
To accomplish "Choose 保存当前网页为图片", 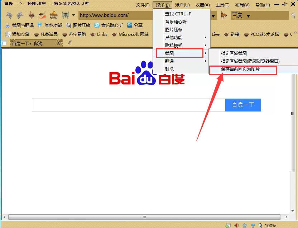I will tap(254, 69).
